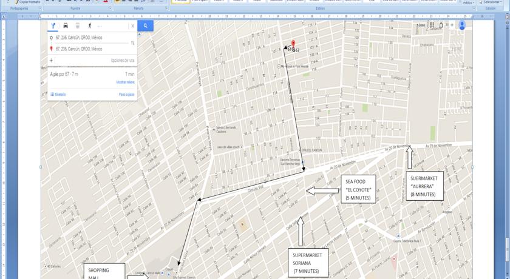
Task: Click the picture's left middle sizing handle
Action: coord(41,167)
